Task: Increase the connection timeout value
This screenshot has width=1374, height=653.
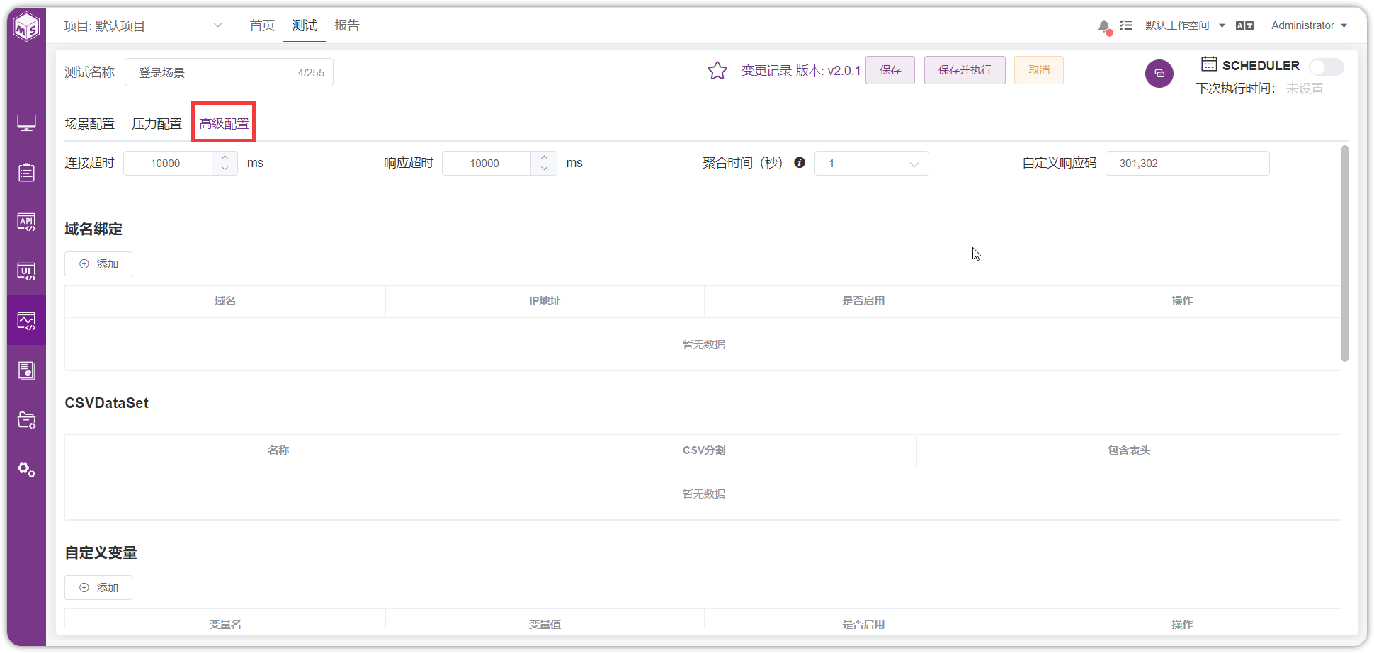Action: click(225, 157)
